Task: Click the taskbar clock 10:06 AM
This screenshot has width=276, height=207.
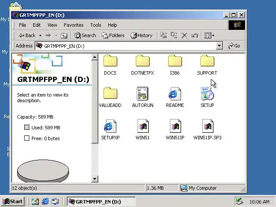Action: click(x=259, y=202)
